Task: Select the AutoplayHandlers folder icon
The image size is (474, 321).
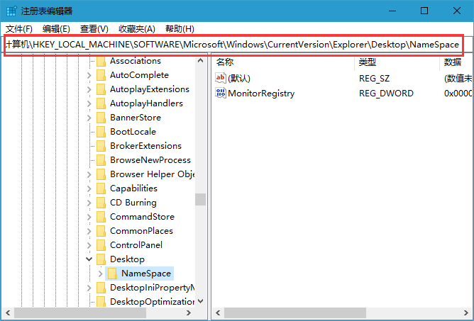Action: coord(101,103)
